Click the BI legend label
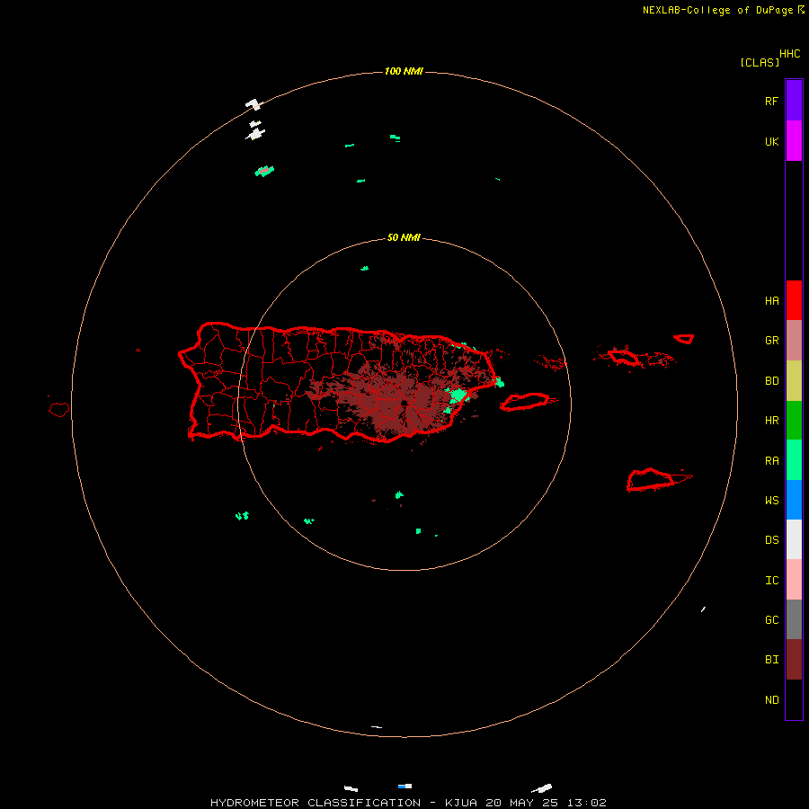 771,660
